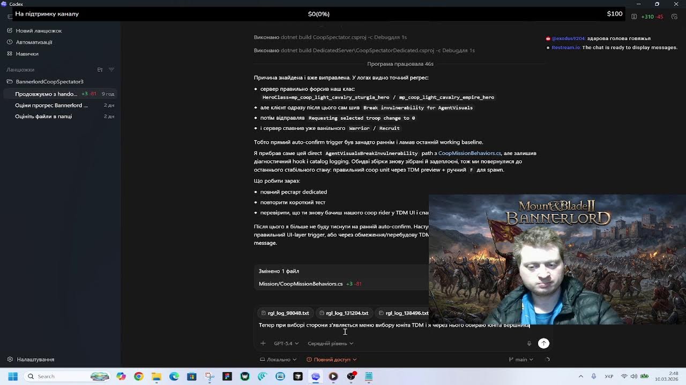Open the media player taskbar icon

pos(333,376)
